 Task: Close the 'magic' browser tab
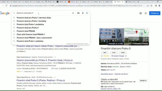click(x=42, y=2)
